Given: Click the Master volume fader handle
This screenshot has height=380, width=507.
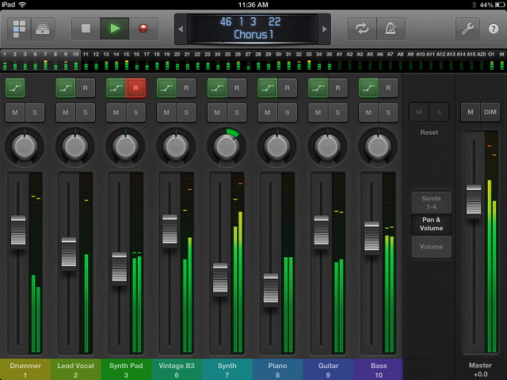Looking at the screenshot, I should (x=474, y=200).
